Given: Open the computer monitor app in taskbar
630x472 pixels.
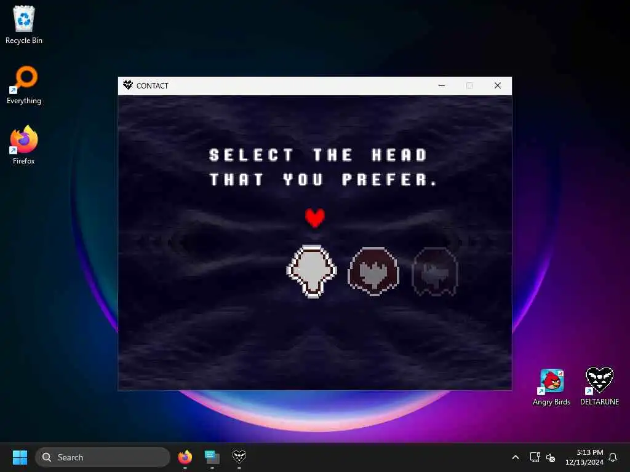Looking at the screenshot, I should pos(212,457).
